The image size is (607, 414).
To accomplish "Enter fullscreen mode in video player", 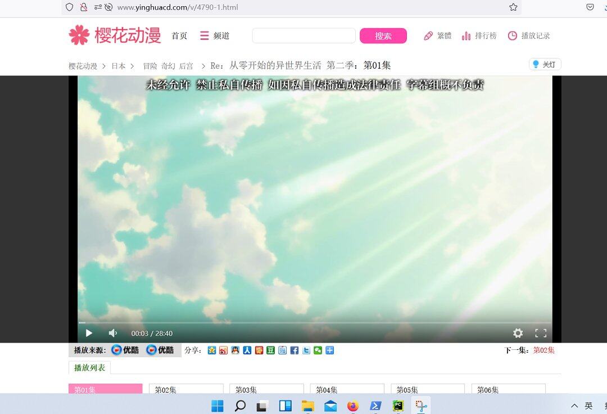I will (541, 333).
